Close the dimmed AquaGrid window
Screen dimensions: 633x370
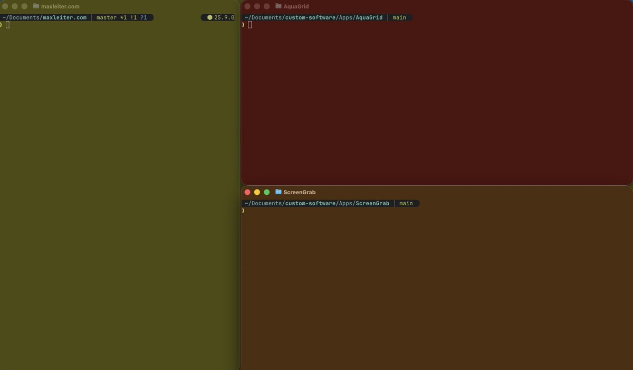pyautogui.click(x=247, y=6)
